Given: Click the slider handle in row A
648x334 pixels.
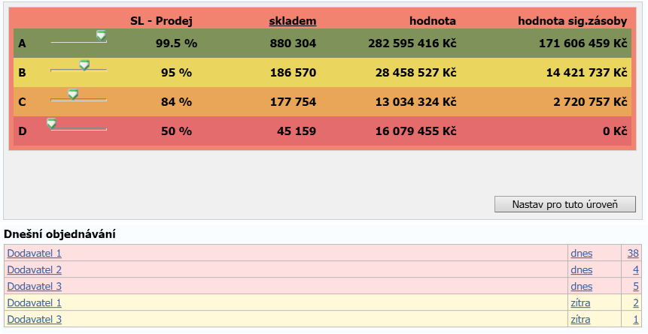Looking at the screenshot, I should [x=101, y=35].
